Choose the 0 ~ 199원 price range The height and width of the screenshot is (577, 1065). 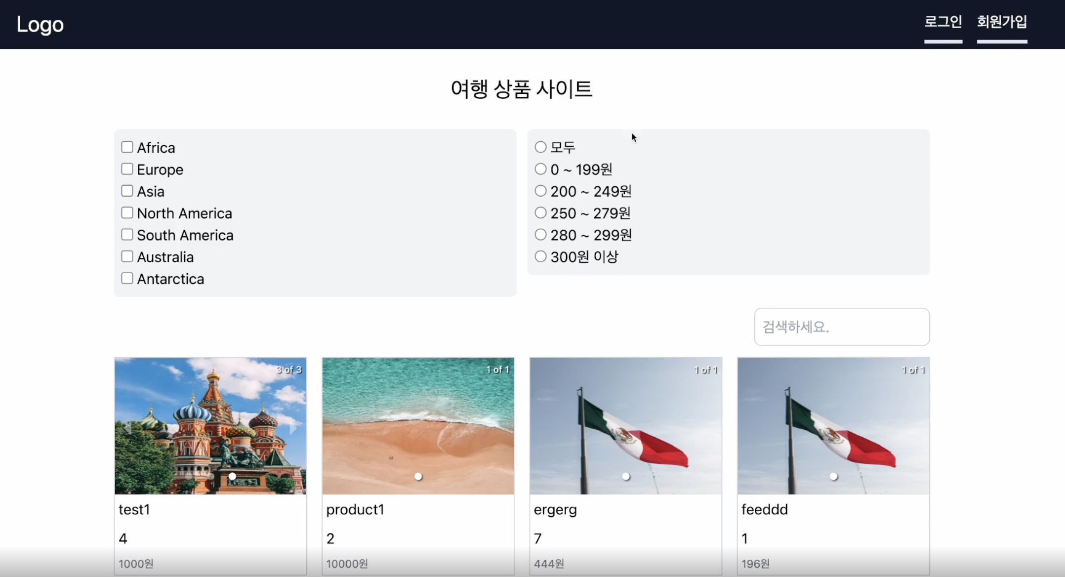540,169
